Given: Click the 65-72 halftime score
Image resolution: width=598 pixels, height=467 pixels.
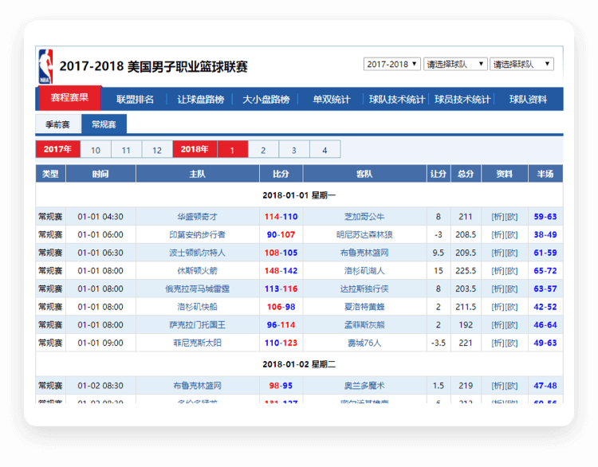Looking at the screenshot, I should (545, 271).
